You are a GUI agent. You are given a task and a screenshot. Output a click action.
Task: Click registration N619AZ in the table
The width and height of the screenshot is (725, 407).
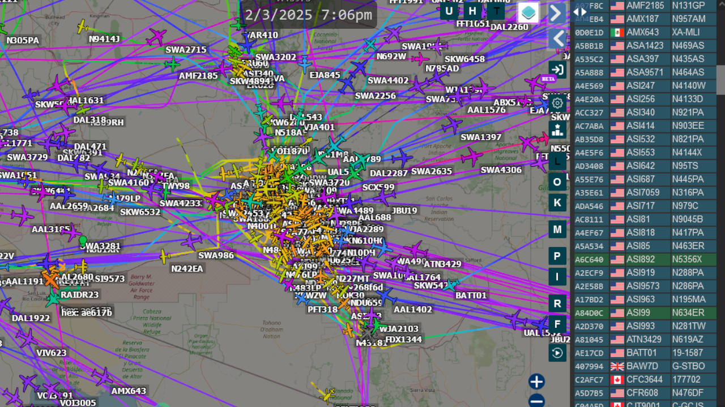pos(687,340)
